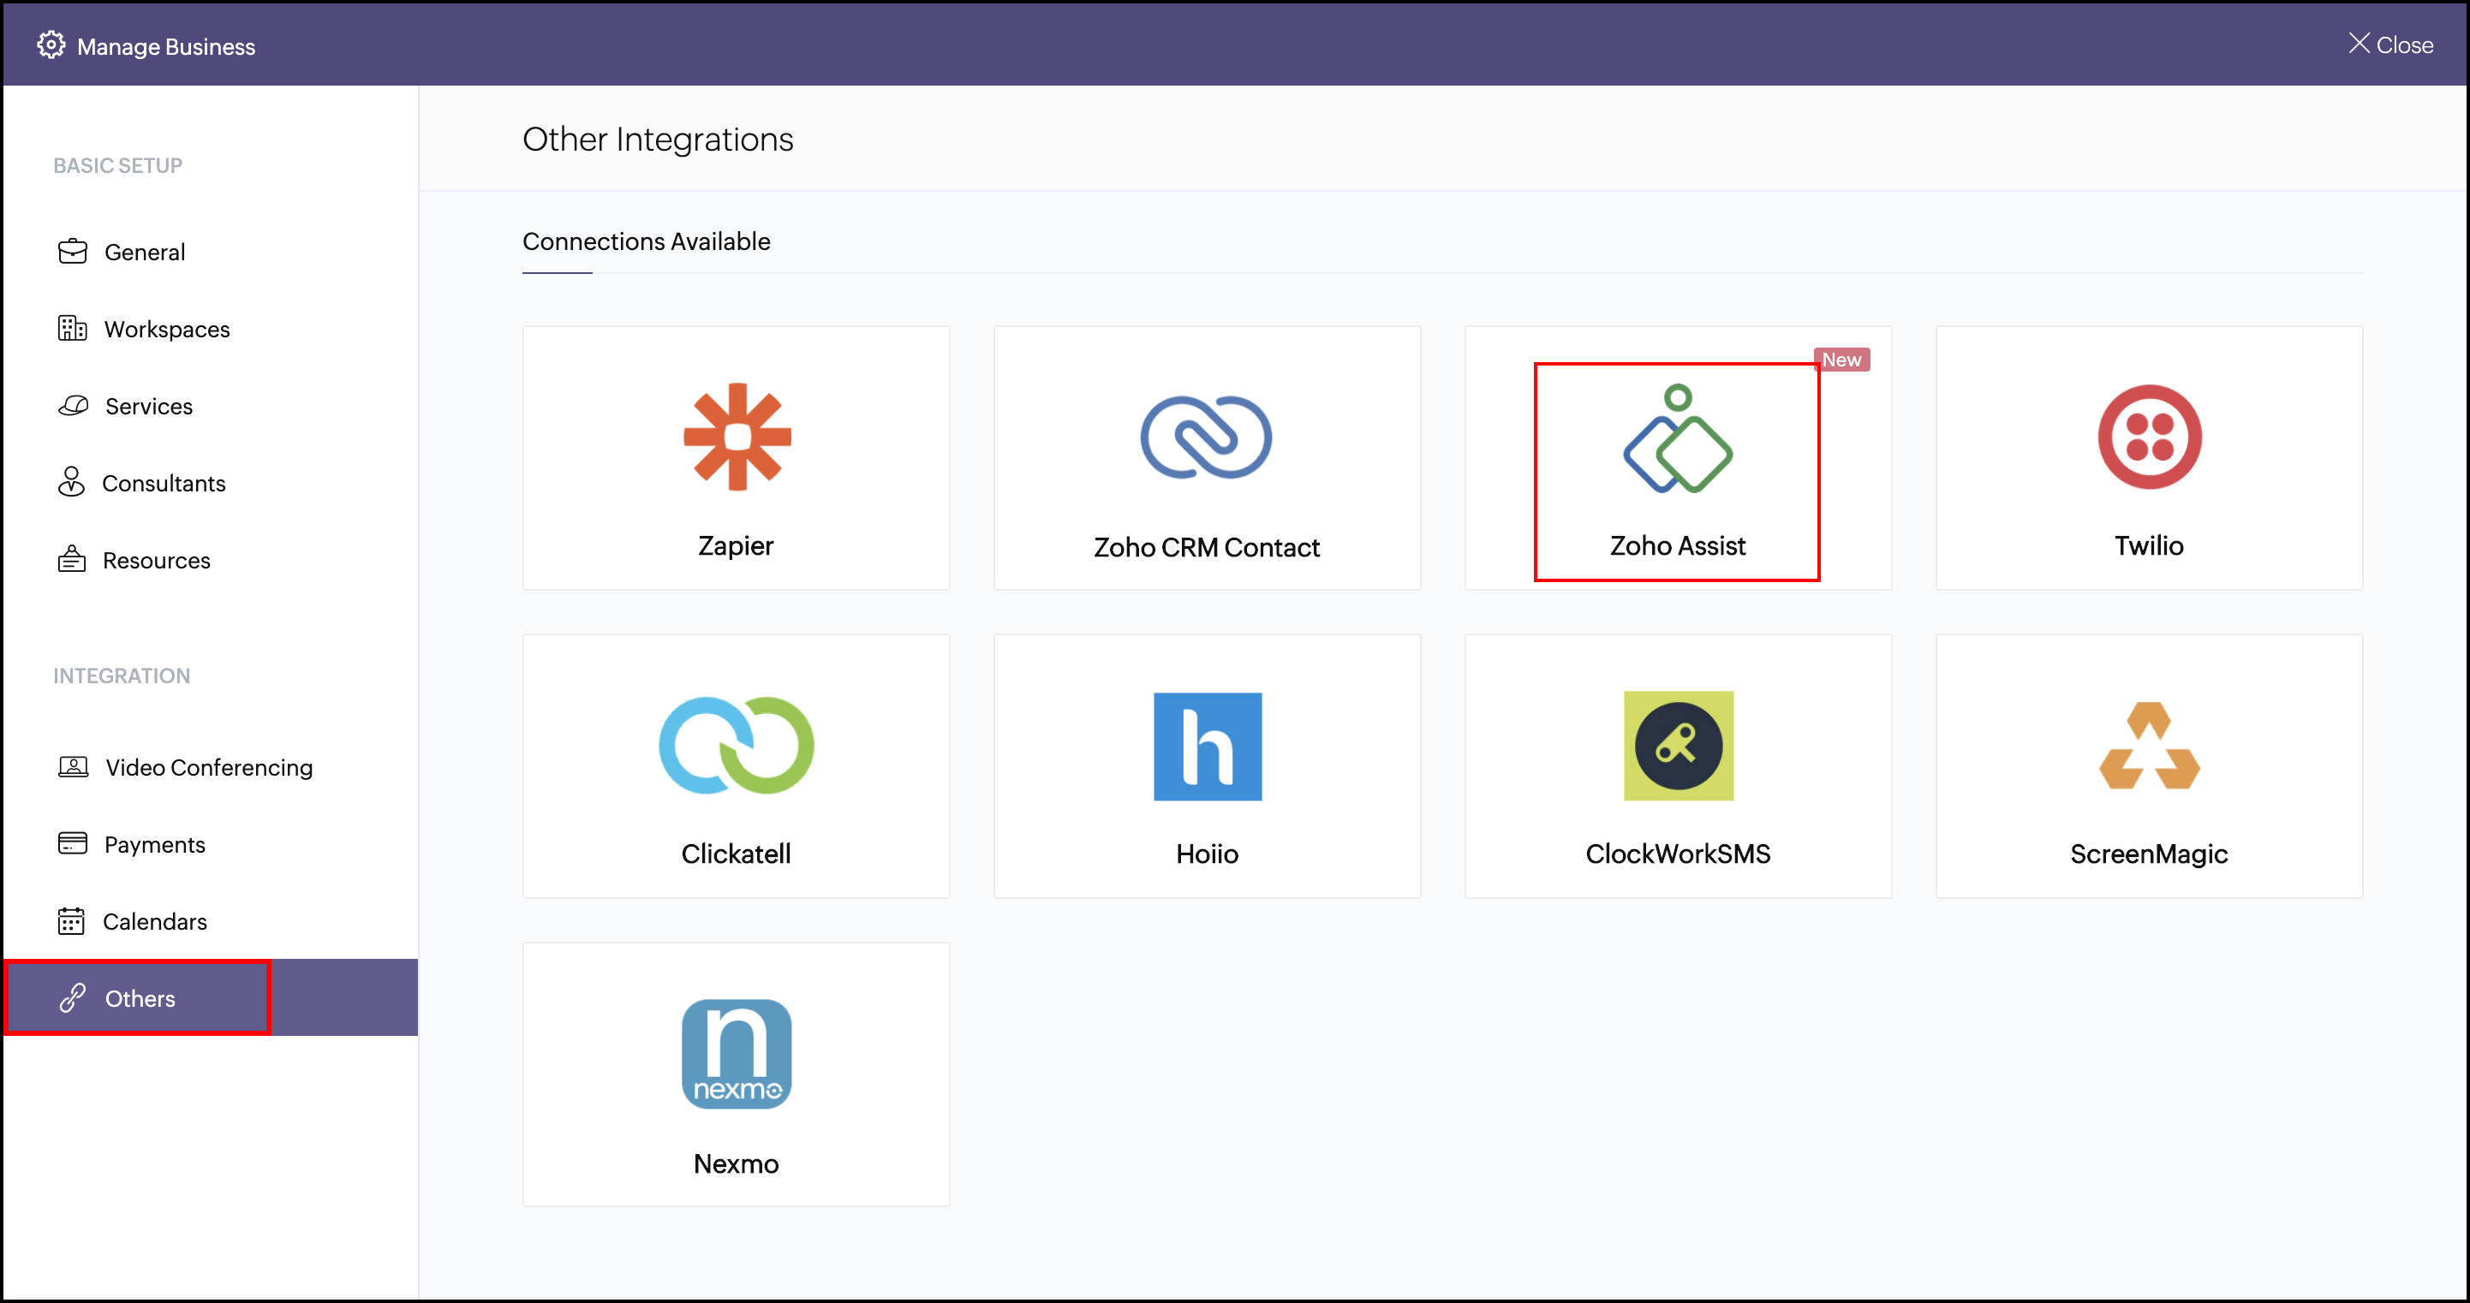Go to General settings in sidebar

pyautogui.click(x=144, y=253)
